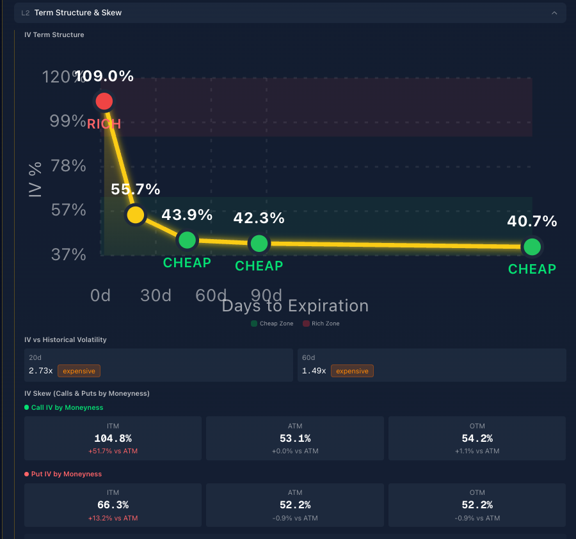Click the red 109.0% RICH marker
Image resolution: width=576 pixels, height=539 pixels.
coord(104,101)
